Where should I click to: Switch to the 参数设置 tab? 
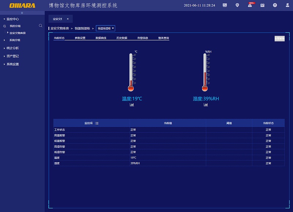(x=80, y=38)
